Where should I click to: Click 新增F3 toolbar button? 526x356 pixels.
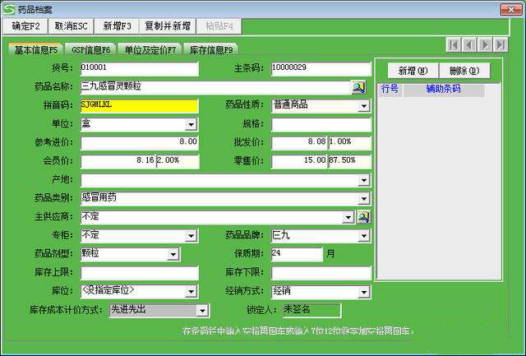[117, 26]
